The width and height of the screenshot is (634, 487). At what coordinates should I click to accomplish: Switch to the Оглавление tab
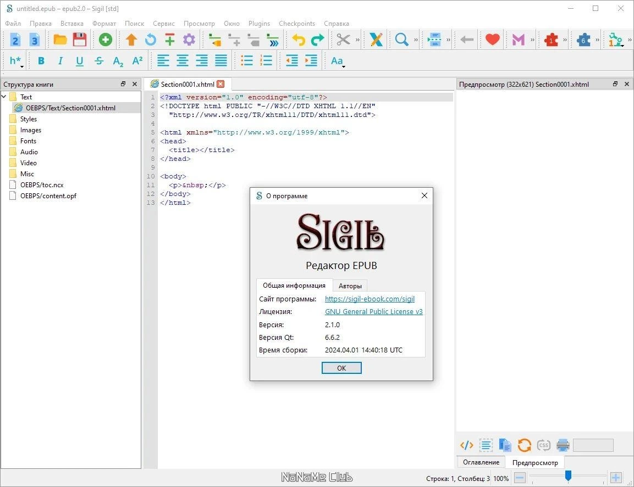[481, 462]
